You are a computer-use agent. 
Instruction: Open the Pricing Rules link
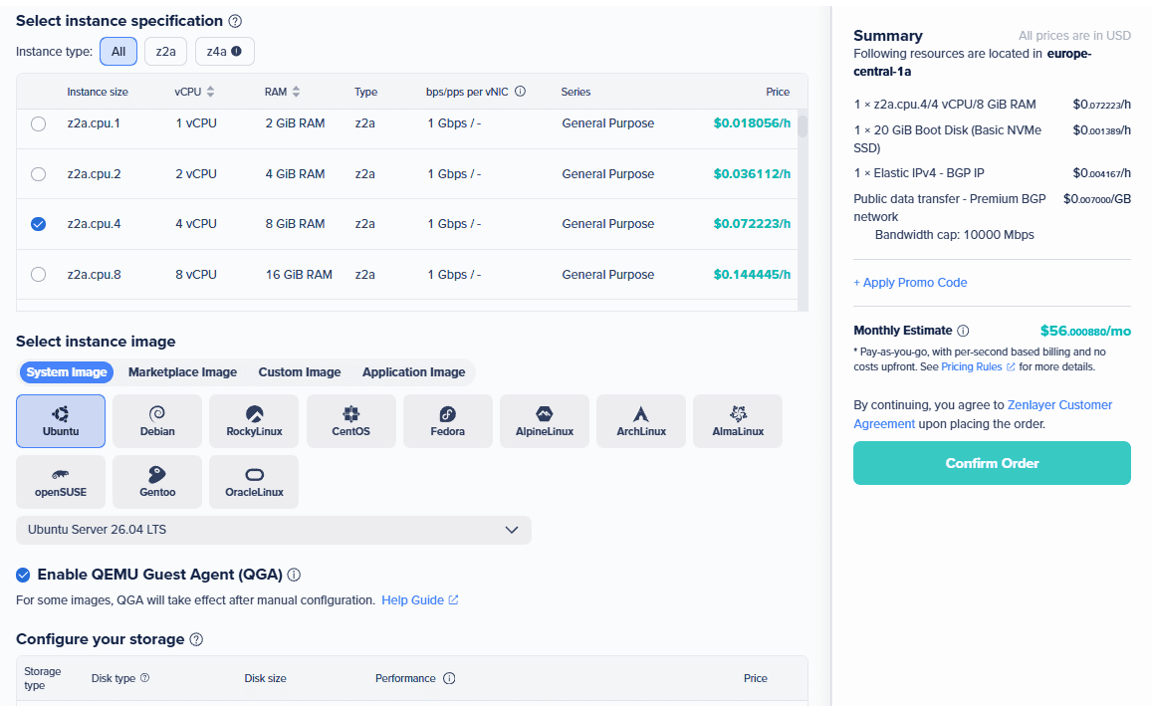(971, 366)
